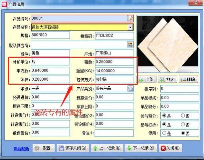This screenshot has height=160, width=204.
Task: Click the 包装方式 field showing 4片/箱
Action: coord(114,79)
